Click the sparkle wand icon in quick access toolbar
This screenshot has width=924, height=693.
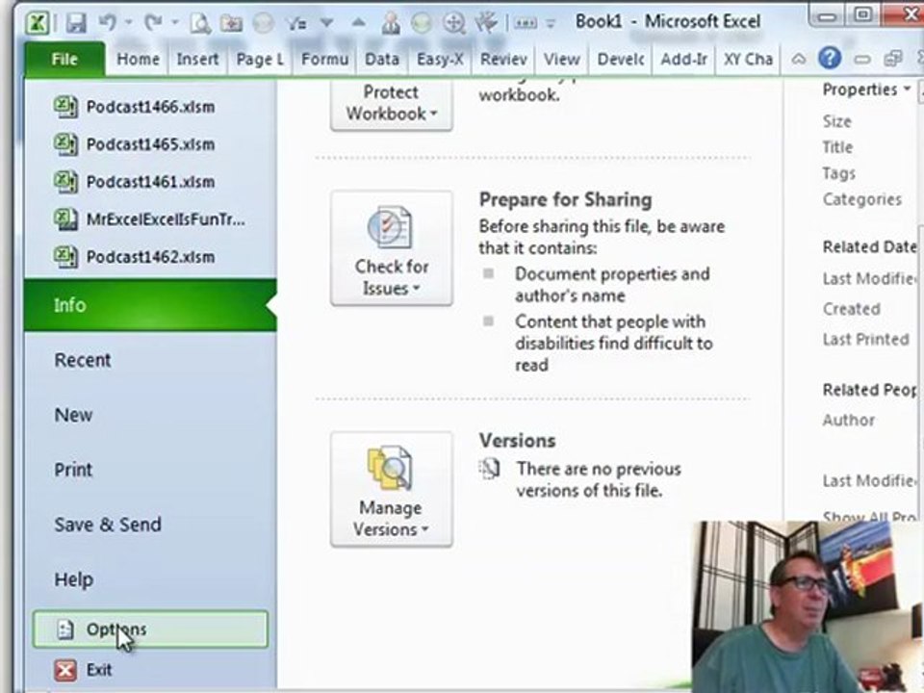tap(485, 23)
